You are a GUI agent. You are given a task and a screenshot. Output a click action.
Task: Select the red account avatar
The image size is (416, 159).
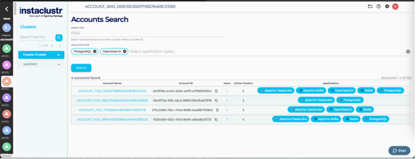tap(6, 114)
